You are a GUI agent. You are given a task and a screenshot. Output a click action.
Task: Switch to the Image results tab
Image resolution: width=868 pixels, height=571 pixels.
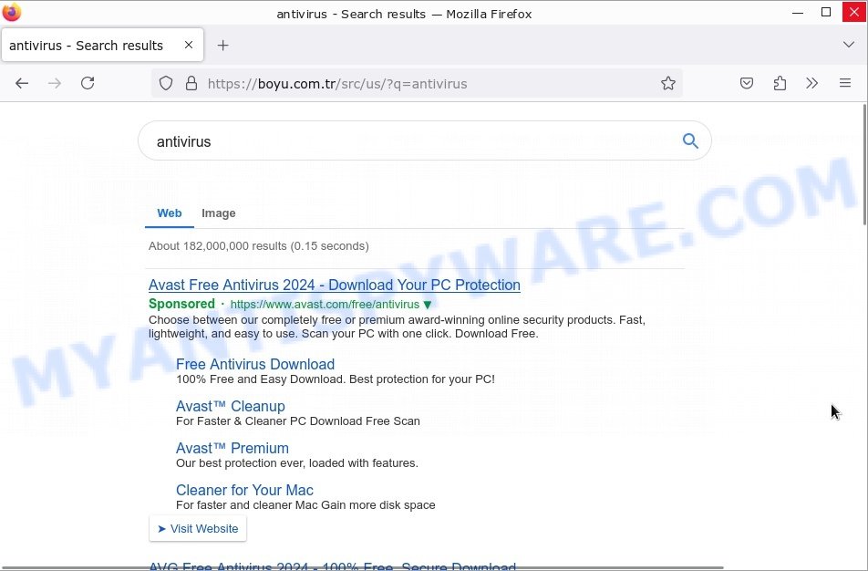point(219,213)
